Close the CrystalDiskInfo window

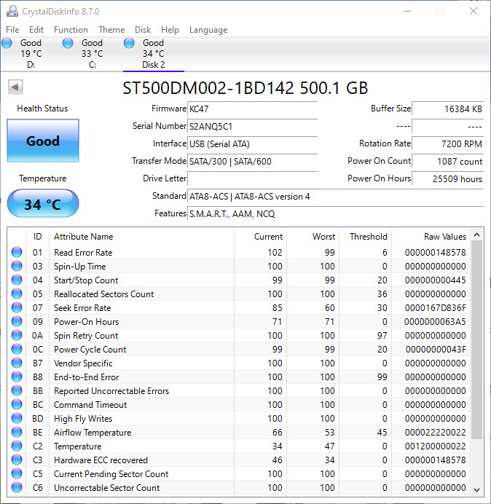(x=474, y=11)
